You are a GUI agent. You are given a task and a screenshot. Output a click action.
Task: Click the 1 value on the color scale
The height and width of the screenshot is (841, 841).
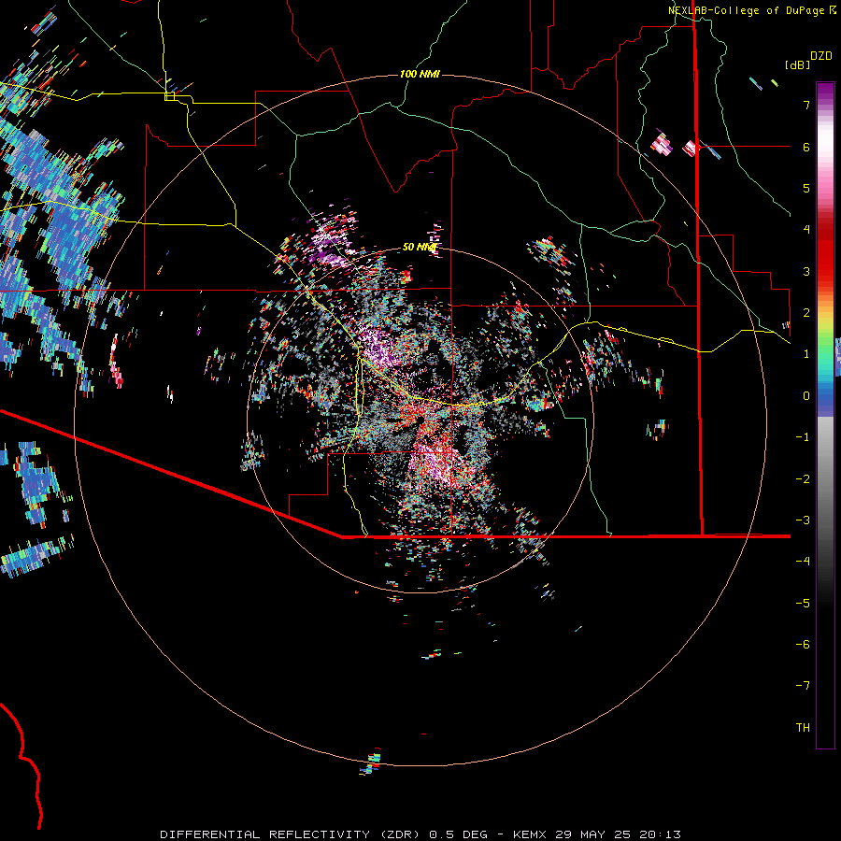[x=806, y=354]
